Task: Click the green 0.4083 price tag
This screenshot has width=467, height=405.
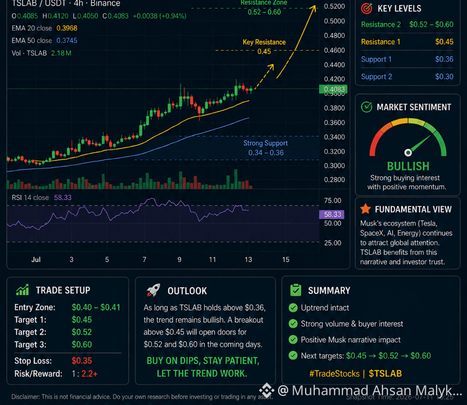Action: pos(333,89)
